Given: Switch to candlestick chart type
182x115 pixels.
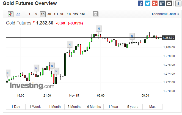Looking at the screenshot, I should coord(11,14).
